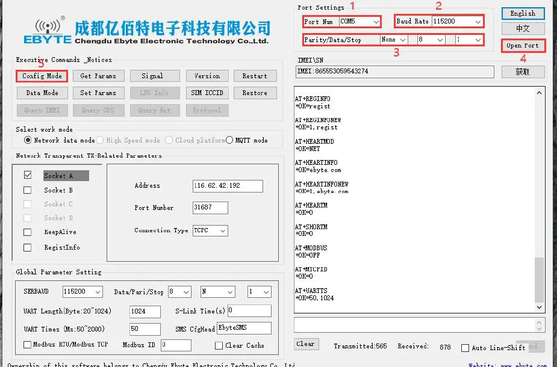Click 获取 button next to IMEI

523,72
